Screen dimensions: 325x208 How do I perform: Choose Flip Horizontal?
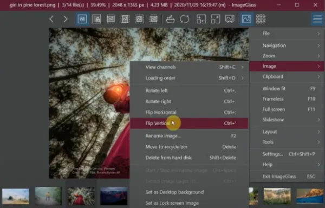[x=189, y=113]
